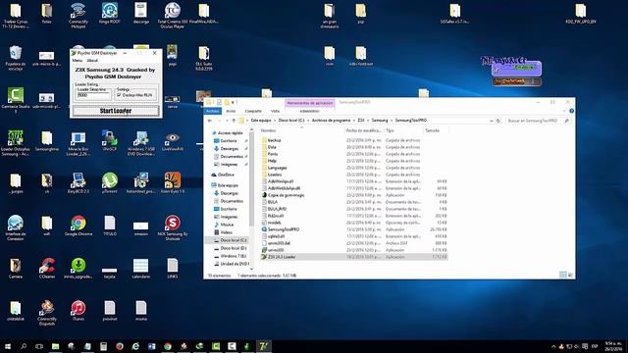Image resolution: width=628 pixels, height=353 pixels.
Task: Click the Buscar en SamsungToolPRO search box
Action: (538, 121)
